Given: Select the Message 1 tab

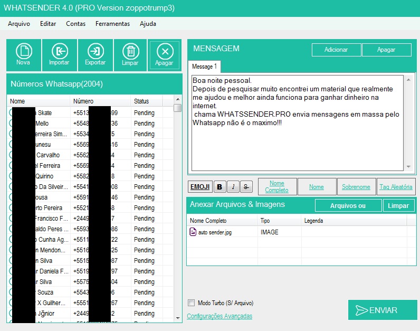Looking at the screenshot, I should click(204, 67).
